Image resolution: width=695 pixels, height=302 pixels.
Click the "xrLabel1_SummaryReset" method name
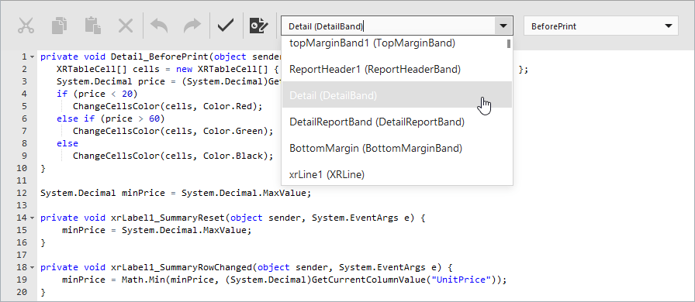(x=168, y=218)
